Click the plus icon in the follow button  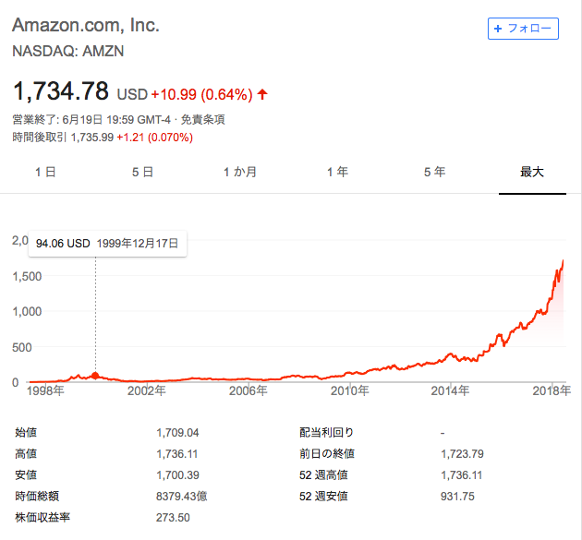498,29
